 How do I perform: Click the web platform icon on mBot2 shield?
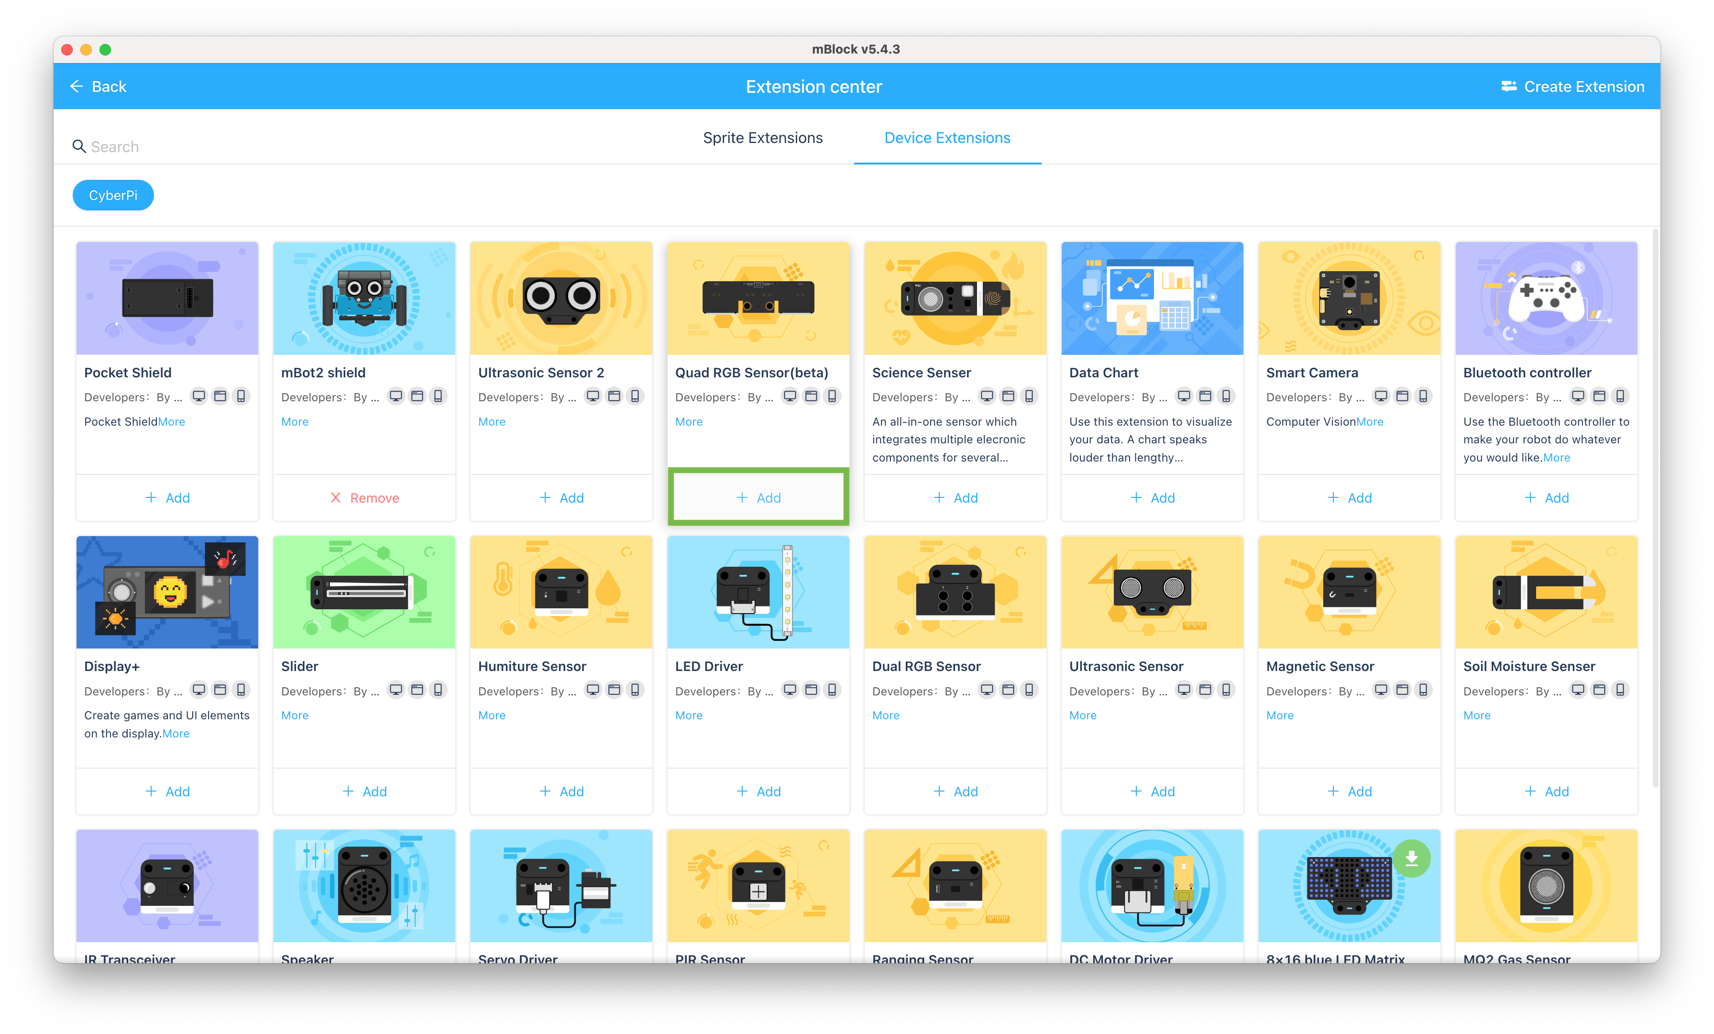pos(417,396)
